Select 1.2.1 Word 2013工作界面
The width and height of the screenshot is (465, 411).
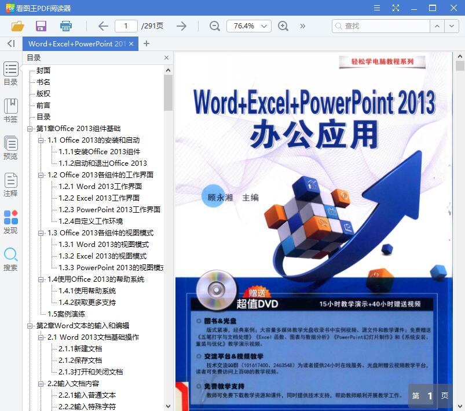coord(100,186)
